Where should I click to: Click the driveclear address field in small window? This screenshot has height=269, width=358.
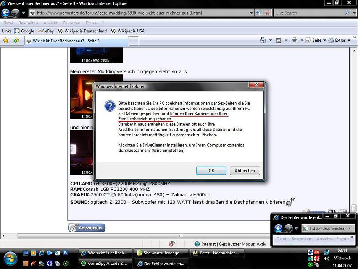[327, 228]
